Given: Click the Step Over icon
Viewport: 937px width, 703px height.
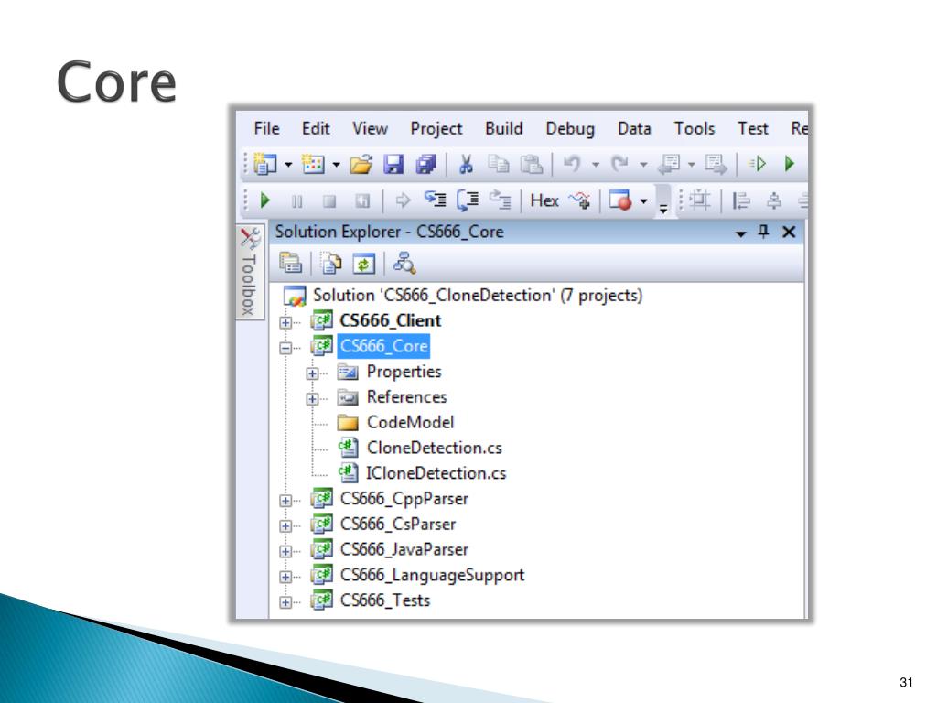Looking at the screenshot, I should coord(468,200).
